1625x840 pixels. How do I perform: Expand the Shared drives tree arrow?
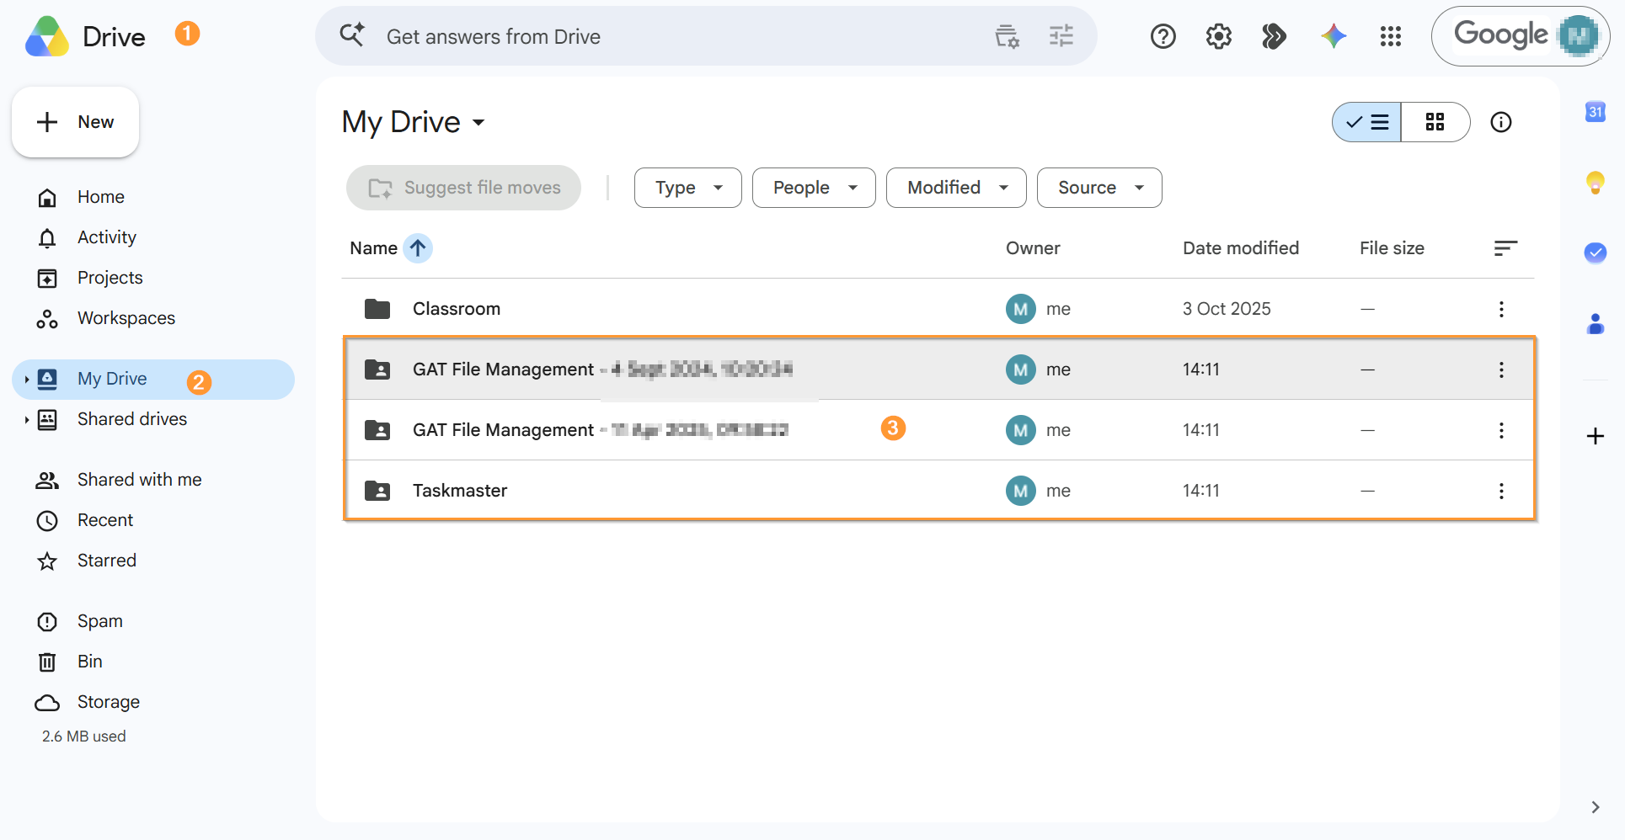click(26, 420)
